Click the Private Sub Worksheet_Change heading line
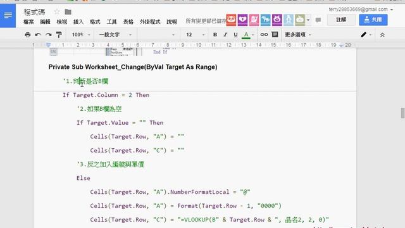Screen dimensions: 405x228 click(x=133, y=67)
